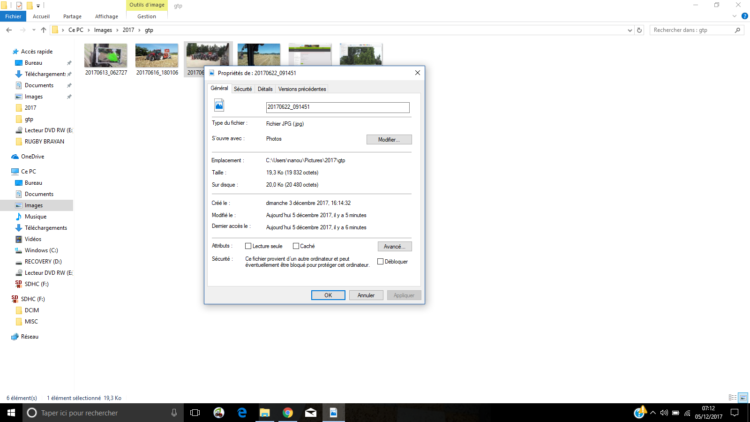The width and height of the screenshot is (750, 422).
Task: Open Microsoft Edge from the taskbar
Action: [242, 413]
